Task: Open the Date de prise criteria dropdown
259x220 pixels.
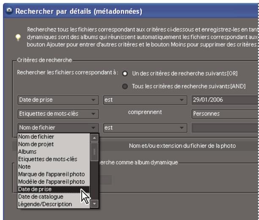Action: 58,100
